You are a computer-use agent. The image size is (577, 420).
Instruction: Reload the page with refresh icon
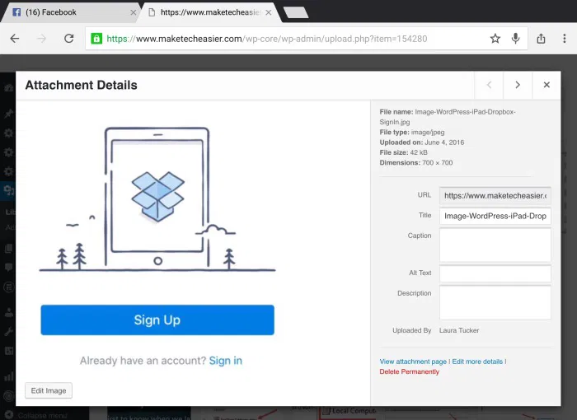(x=68, y=39)
